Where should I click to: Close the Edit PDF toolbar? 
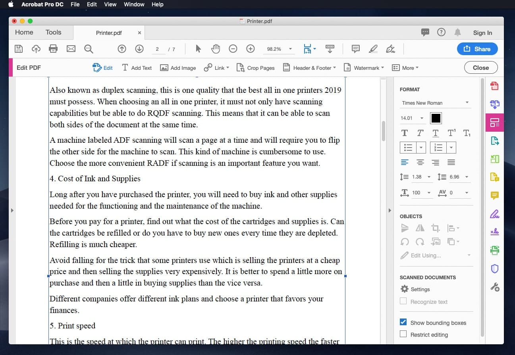coord(481,68)
